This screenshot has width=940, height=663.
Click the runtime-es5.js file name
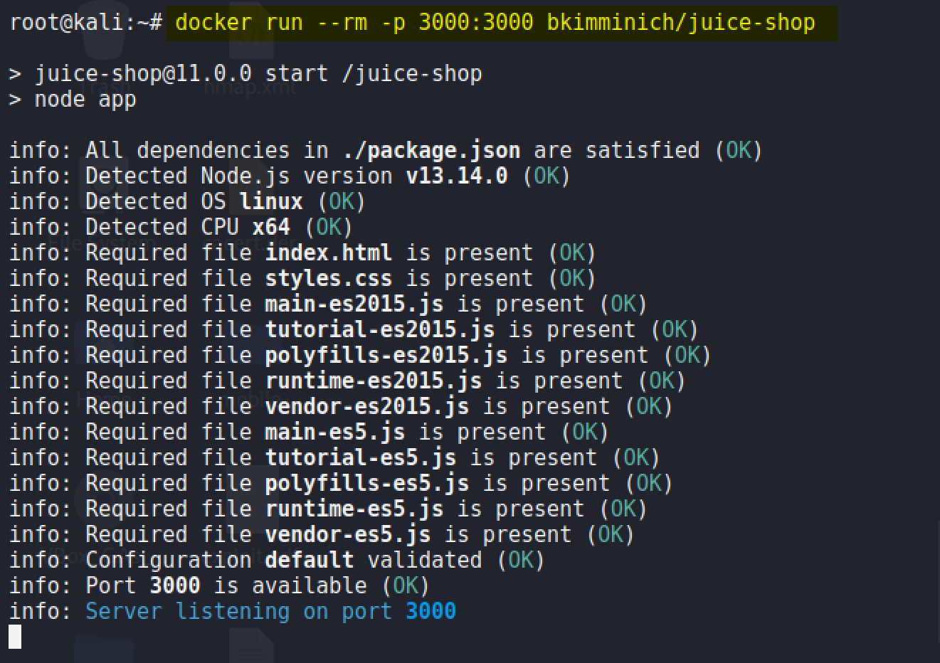point(354,509)
